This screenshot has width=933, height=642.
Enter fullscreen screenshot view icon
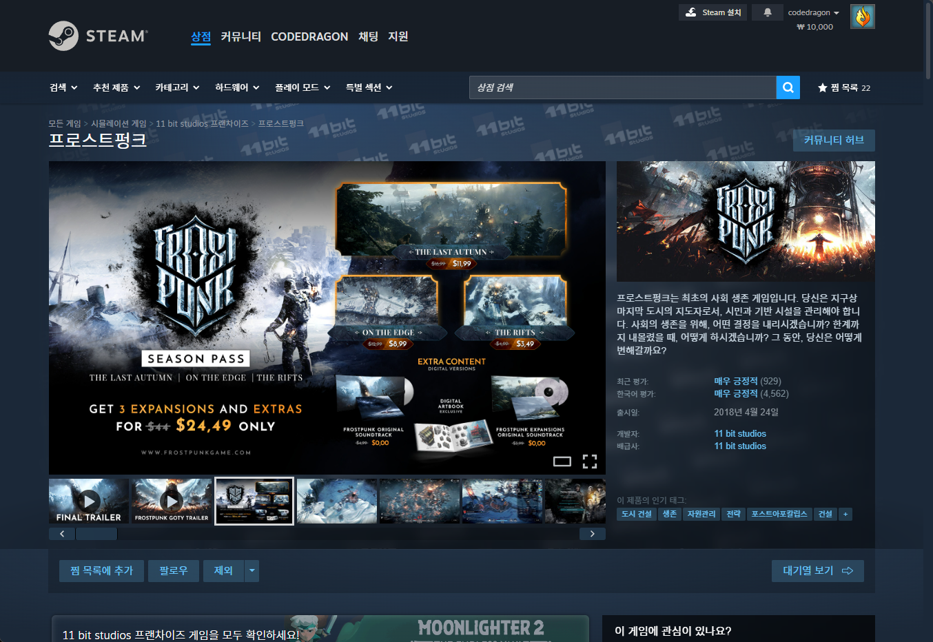pyautogui.click(x=590, y=462)
